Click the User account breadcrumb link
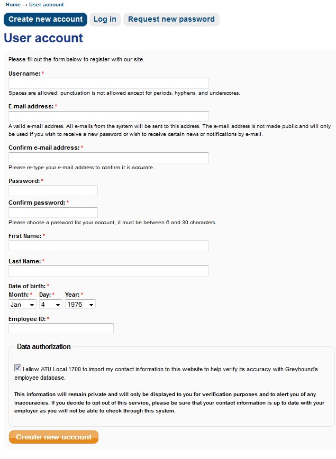The width and height of the screenshot is (336, 459). click(47, 5)
